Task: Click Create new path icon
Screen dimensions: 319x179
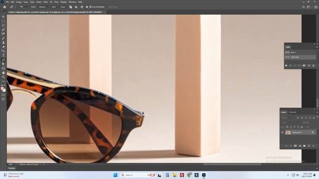Action: click(x=309, y=66)
